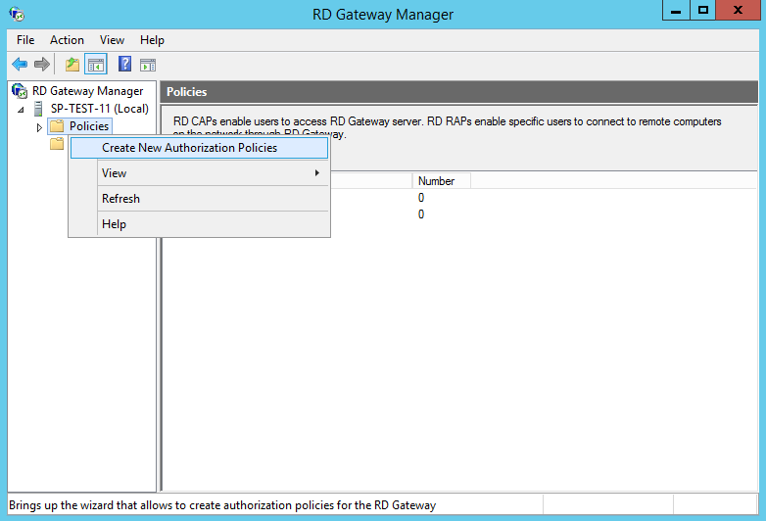Open the File menu
The height and width of the screenshot is (521, 766).
click(25, 40)
